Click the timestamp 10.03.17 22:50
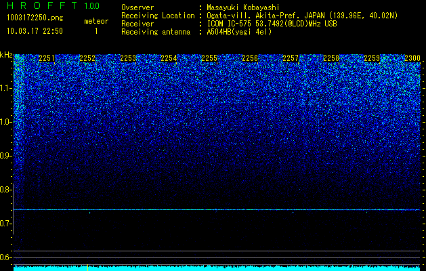The image size is (426, 271). click(35, 31)
